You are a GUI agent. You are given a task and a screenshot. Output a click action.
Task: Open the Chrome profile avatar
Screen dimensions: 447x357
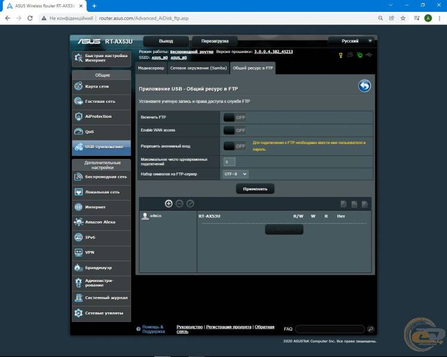point(428,18)
